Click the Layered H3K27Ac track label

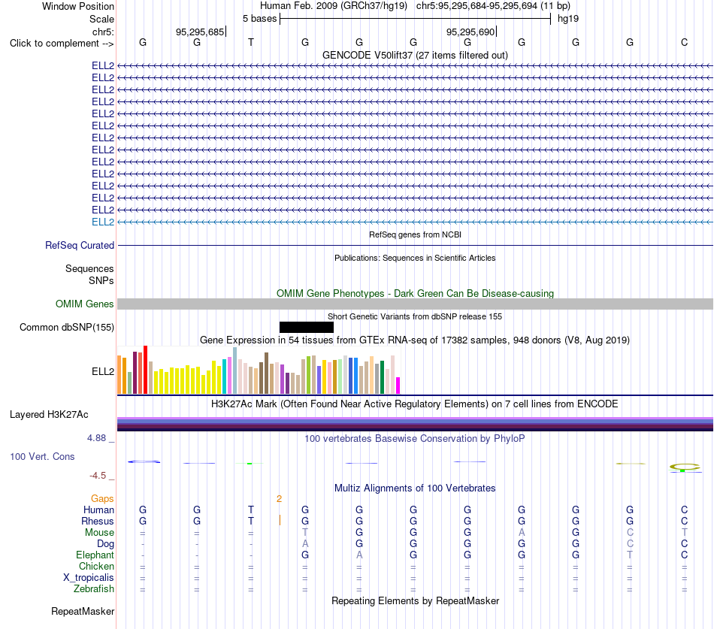coord(49,415)
